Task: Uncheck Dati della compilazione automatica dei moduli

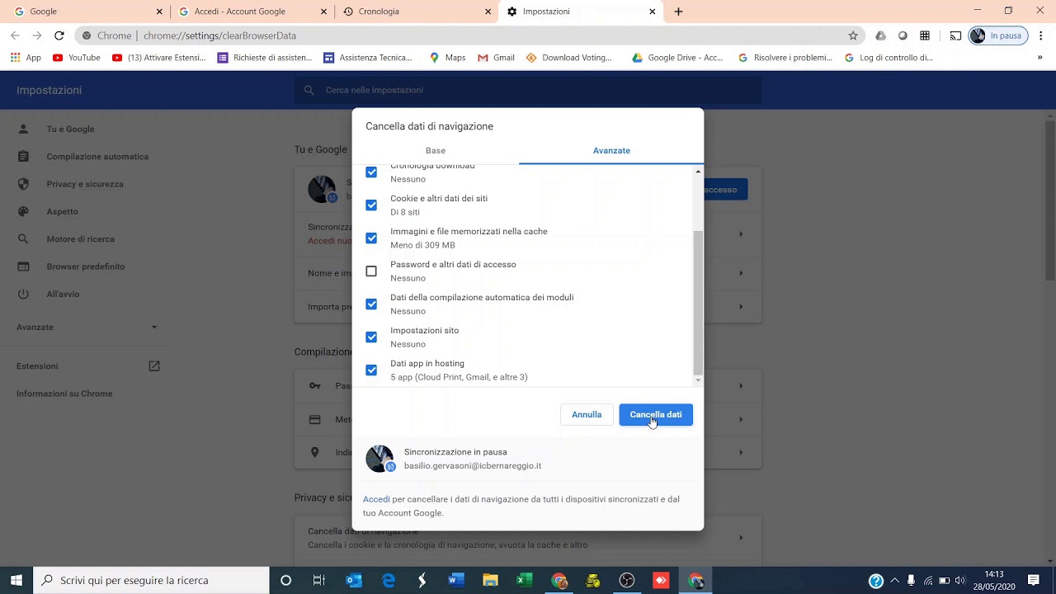Action: pyautogui.click(x=371, y=304)
